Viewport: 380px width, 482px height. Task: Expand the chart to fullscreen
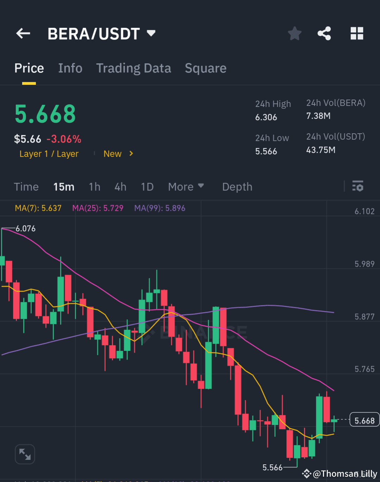click(25, 454)
